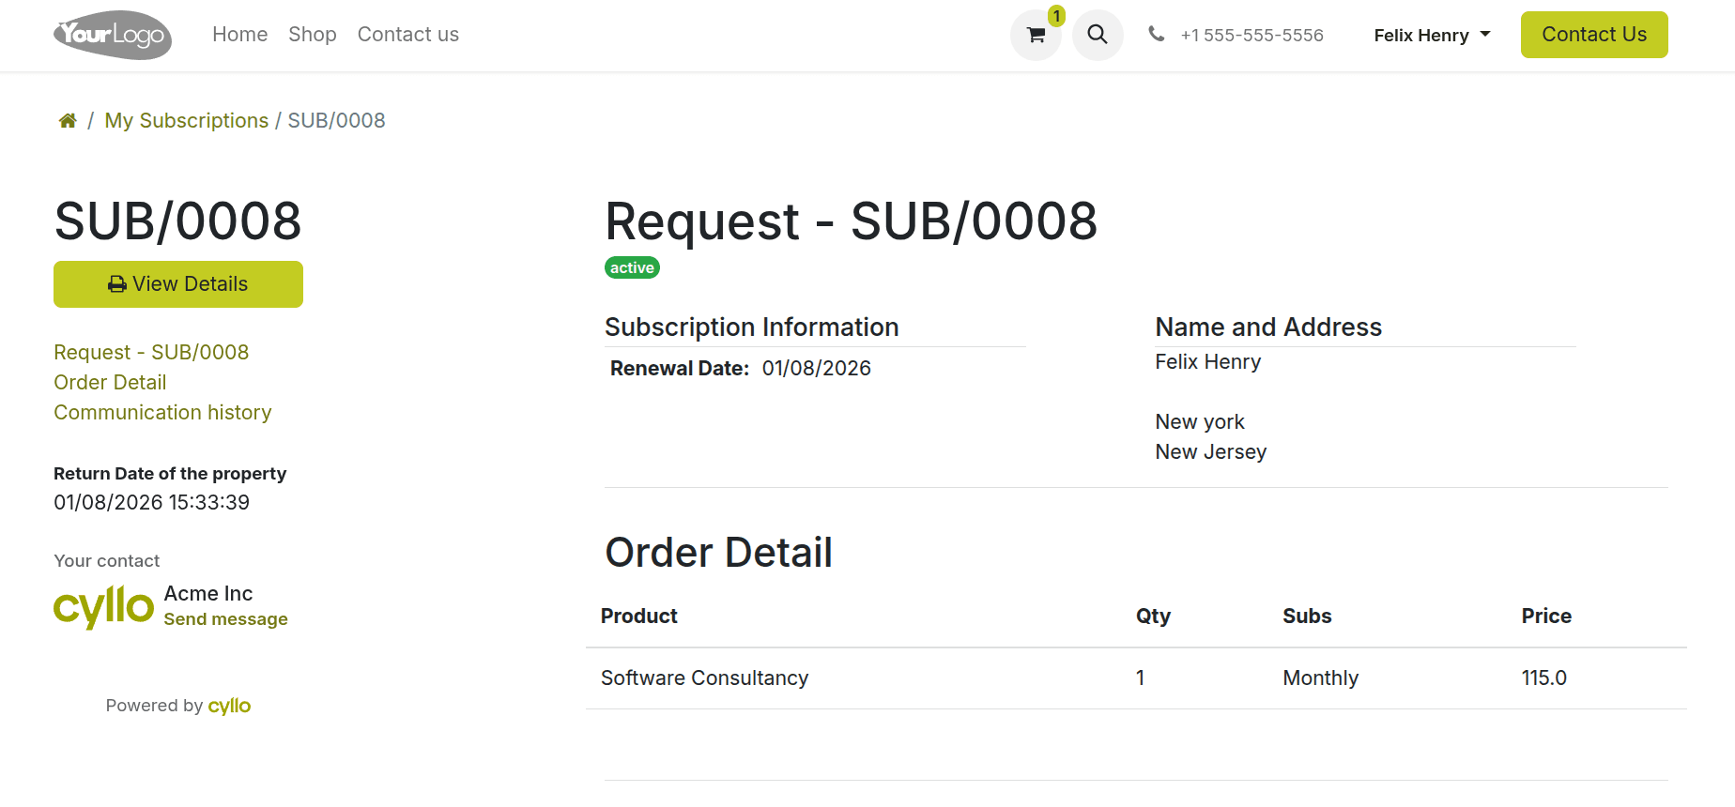This screenshot has width=1735, height=807.
Task: Click Send message under Acme Inc
Action: tap(225, 618)
